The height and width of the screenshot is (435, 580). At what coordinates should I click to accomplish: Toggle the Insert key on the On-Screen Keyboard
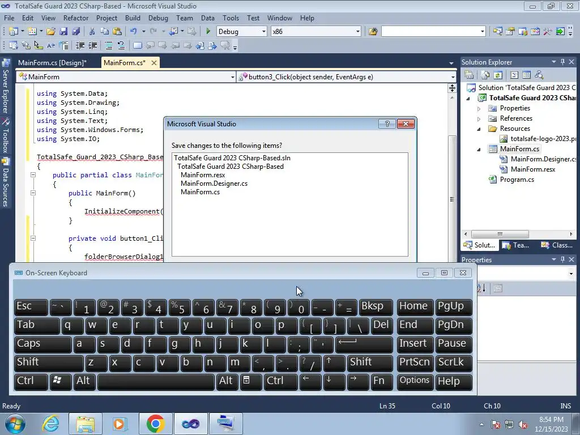[415, 344]
